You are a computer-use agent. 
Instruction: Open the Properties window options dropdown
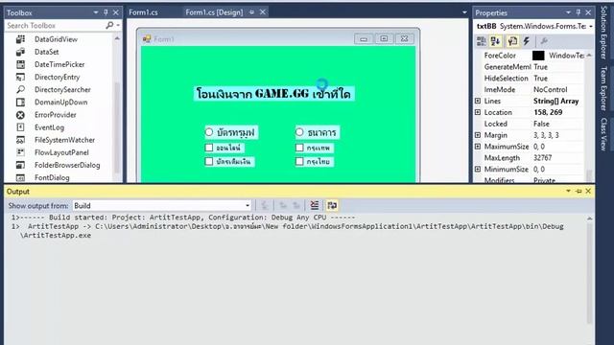point(568,12)
